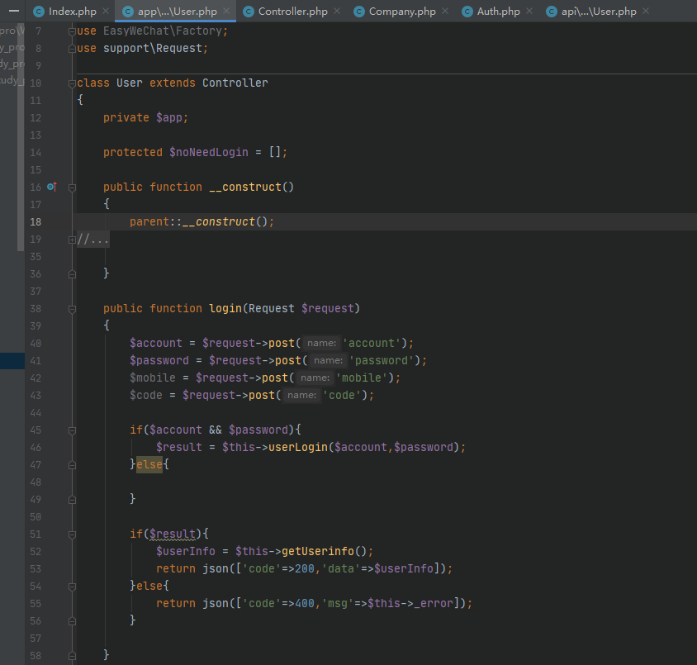Click the fold end marker on line 36
This screenshot has height=665, width=697.
(x=72, y=274)
